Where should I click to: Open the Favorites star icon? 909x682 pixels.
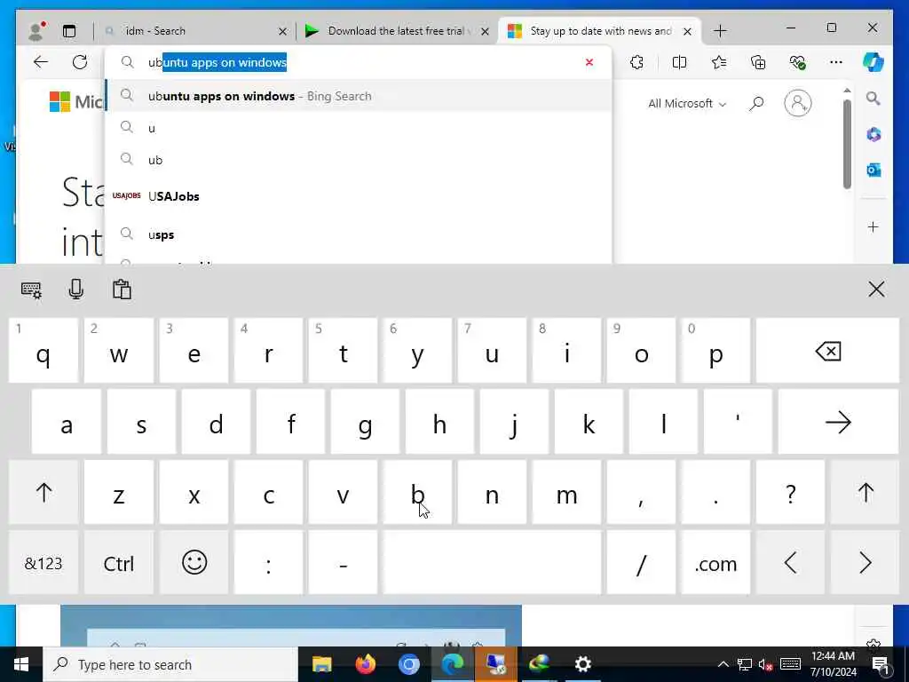click(719, 62)
